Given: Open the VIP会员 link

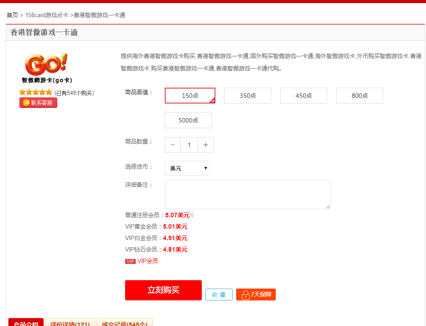Looking at the screenshot, I should pos(148,261).
